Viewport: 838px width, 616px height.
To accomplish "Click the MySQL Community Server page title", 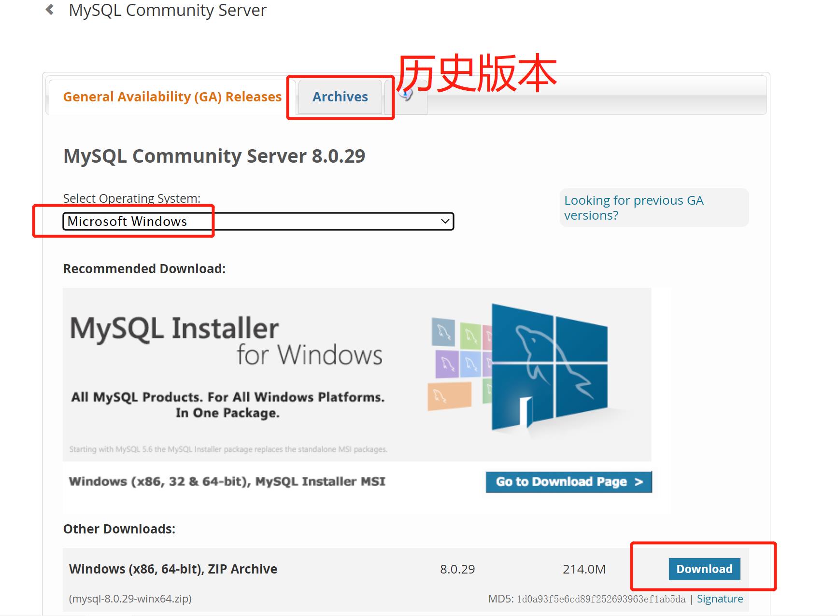I will click(x=168, y=10).
